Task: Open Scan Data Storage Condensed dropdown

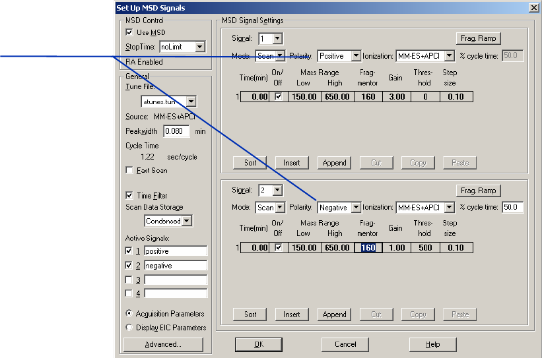Action: pos(187,221)
